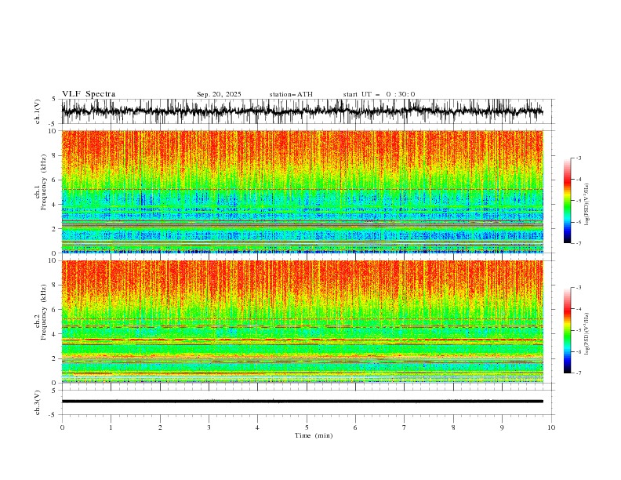Image resolution: width=621 pixels, height=480 pixels.
Task: Click time axis tick label "9"
Action: [x=502, y=427]
